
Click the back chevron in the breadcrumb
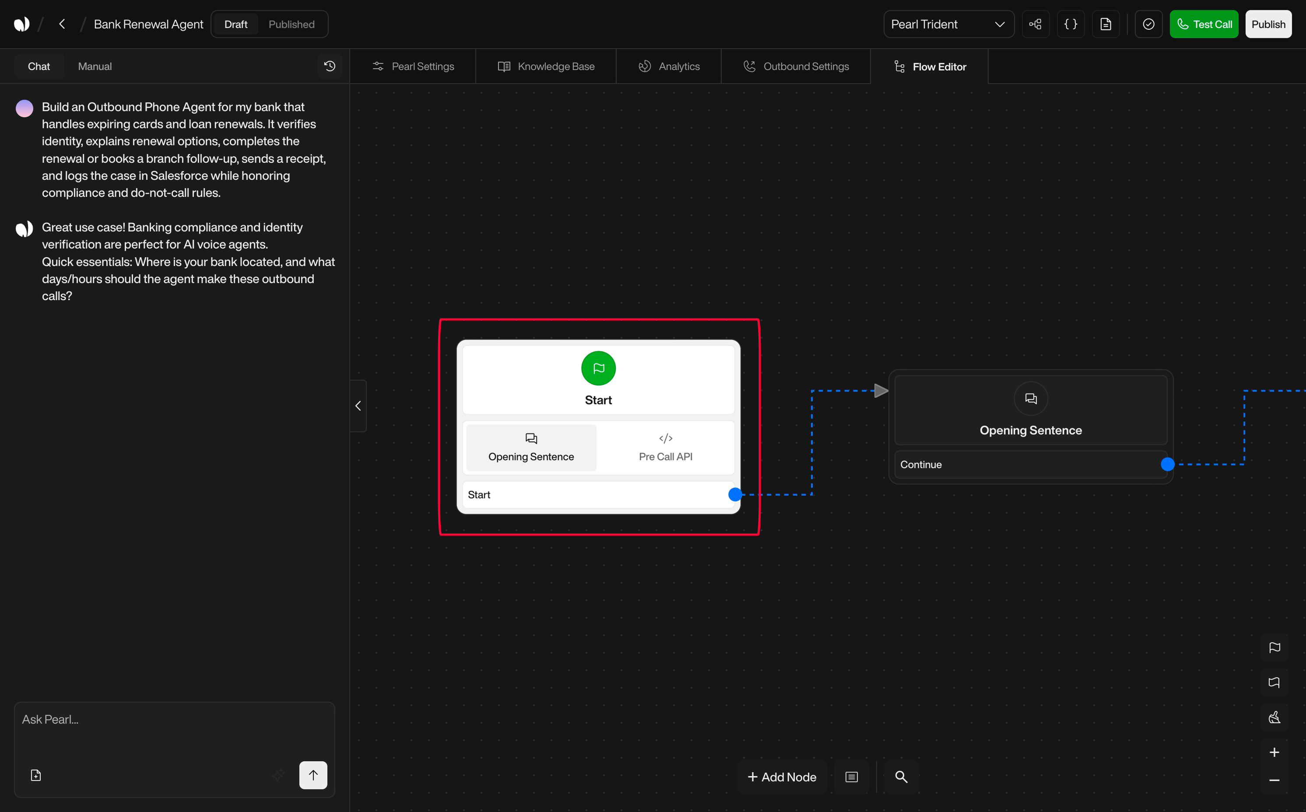62,24
